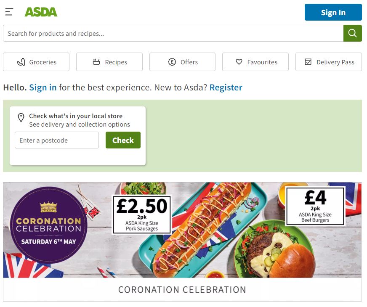The width and height of the screenshot is (367, 307).
Task: Click the Favourites heart icon
Action: [x=239, y=62]
